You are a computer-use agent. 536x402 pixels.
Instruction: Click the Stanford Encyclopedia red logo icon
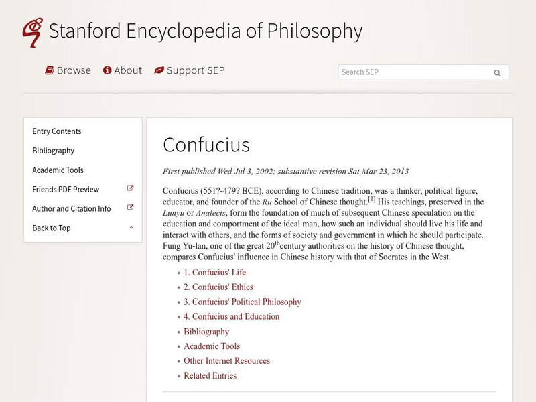[x=32, y=31]
